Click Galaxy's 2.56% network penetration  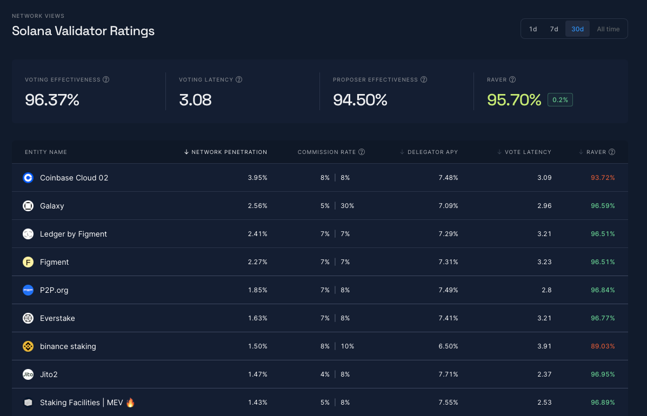click(x=257, y=206)
